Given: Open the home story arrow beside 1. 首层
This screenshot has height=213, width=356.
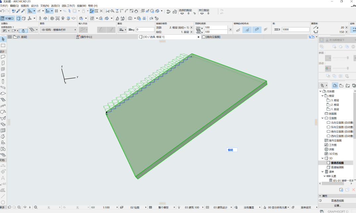Looking at the screenshot, I should 191,32.
